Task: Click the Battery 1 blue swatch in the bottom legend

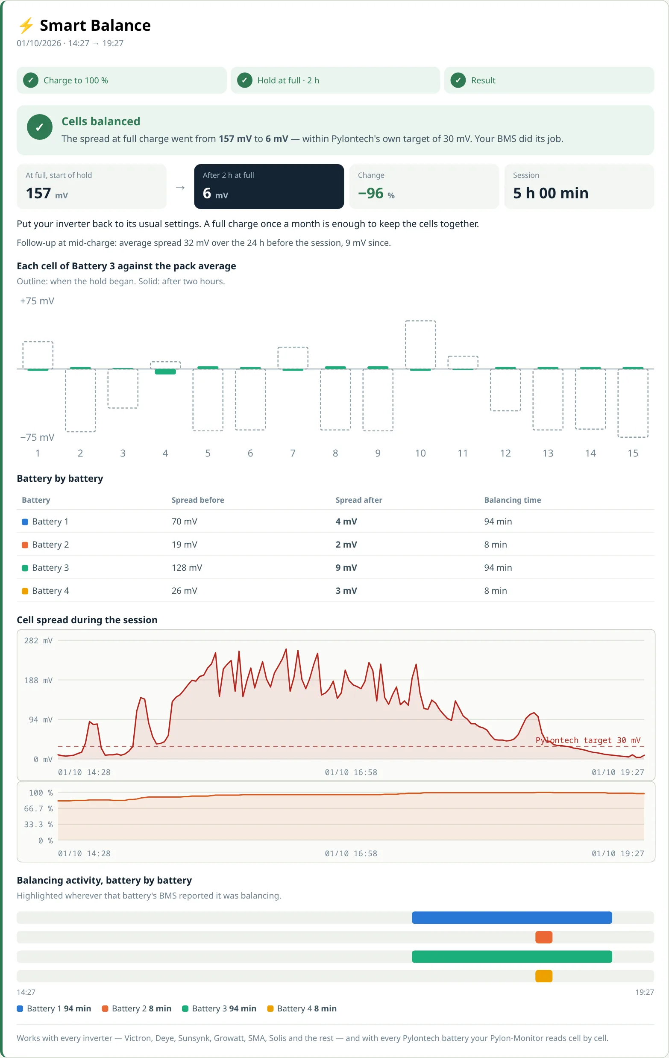Action: (20, 1009)
